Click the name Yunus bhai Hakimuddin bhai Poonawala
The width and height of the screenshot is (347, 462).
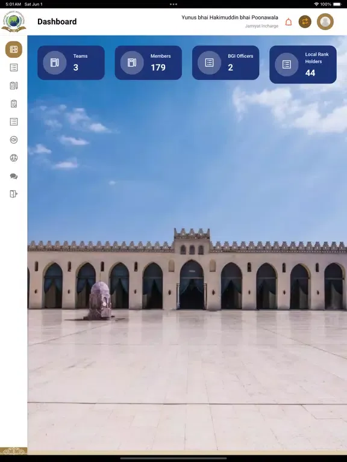(230, 17)
